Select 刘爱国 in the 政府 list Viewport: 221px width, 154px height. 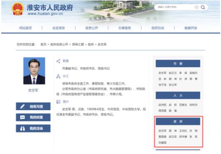(163, 143)
